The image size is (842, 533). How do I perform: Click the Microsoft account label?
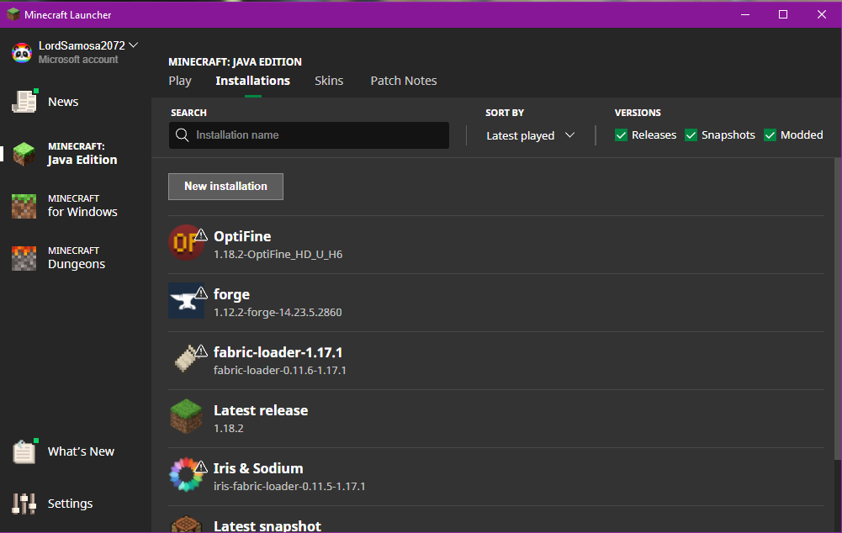[78, 60]
